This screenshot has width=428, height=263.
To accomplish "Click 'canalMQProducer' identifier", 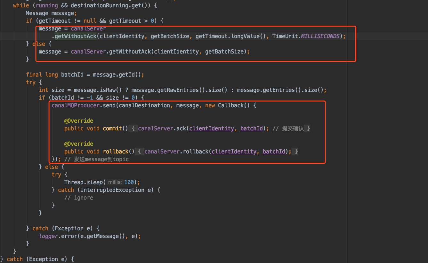I will click(x=76, y=105).
